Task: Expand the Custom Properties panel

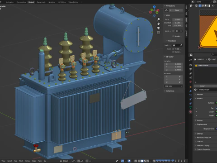Action: 203,149
